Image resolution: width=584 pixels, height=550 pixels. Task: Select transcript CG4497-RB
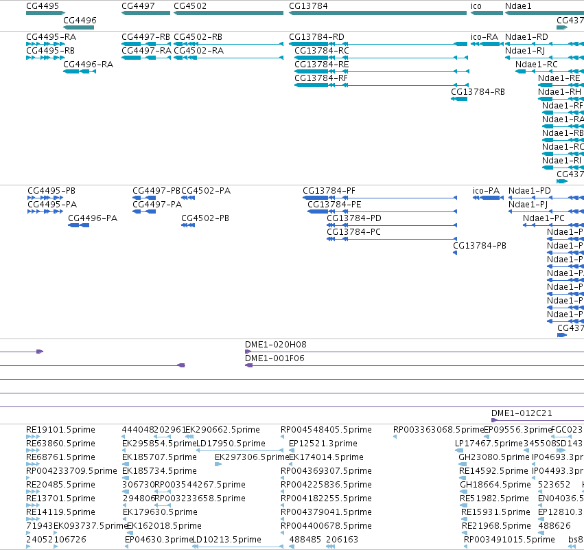pyautogui.click(x=146, y=44)
